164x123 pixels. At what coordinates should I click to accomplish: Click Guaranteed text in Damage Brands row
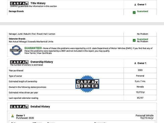(x=142, y=11)
